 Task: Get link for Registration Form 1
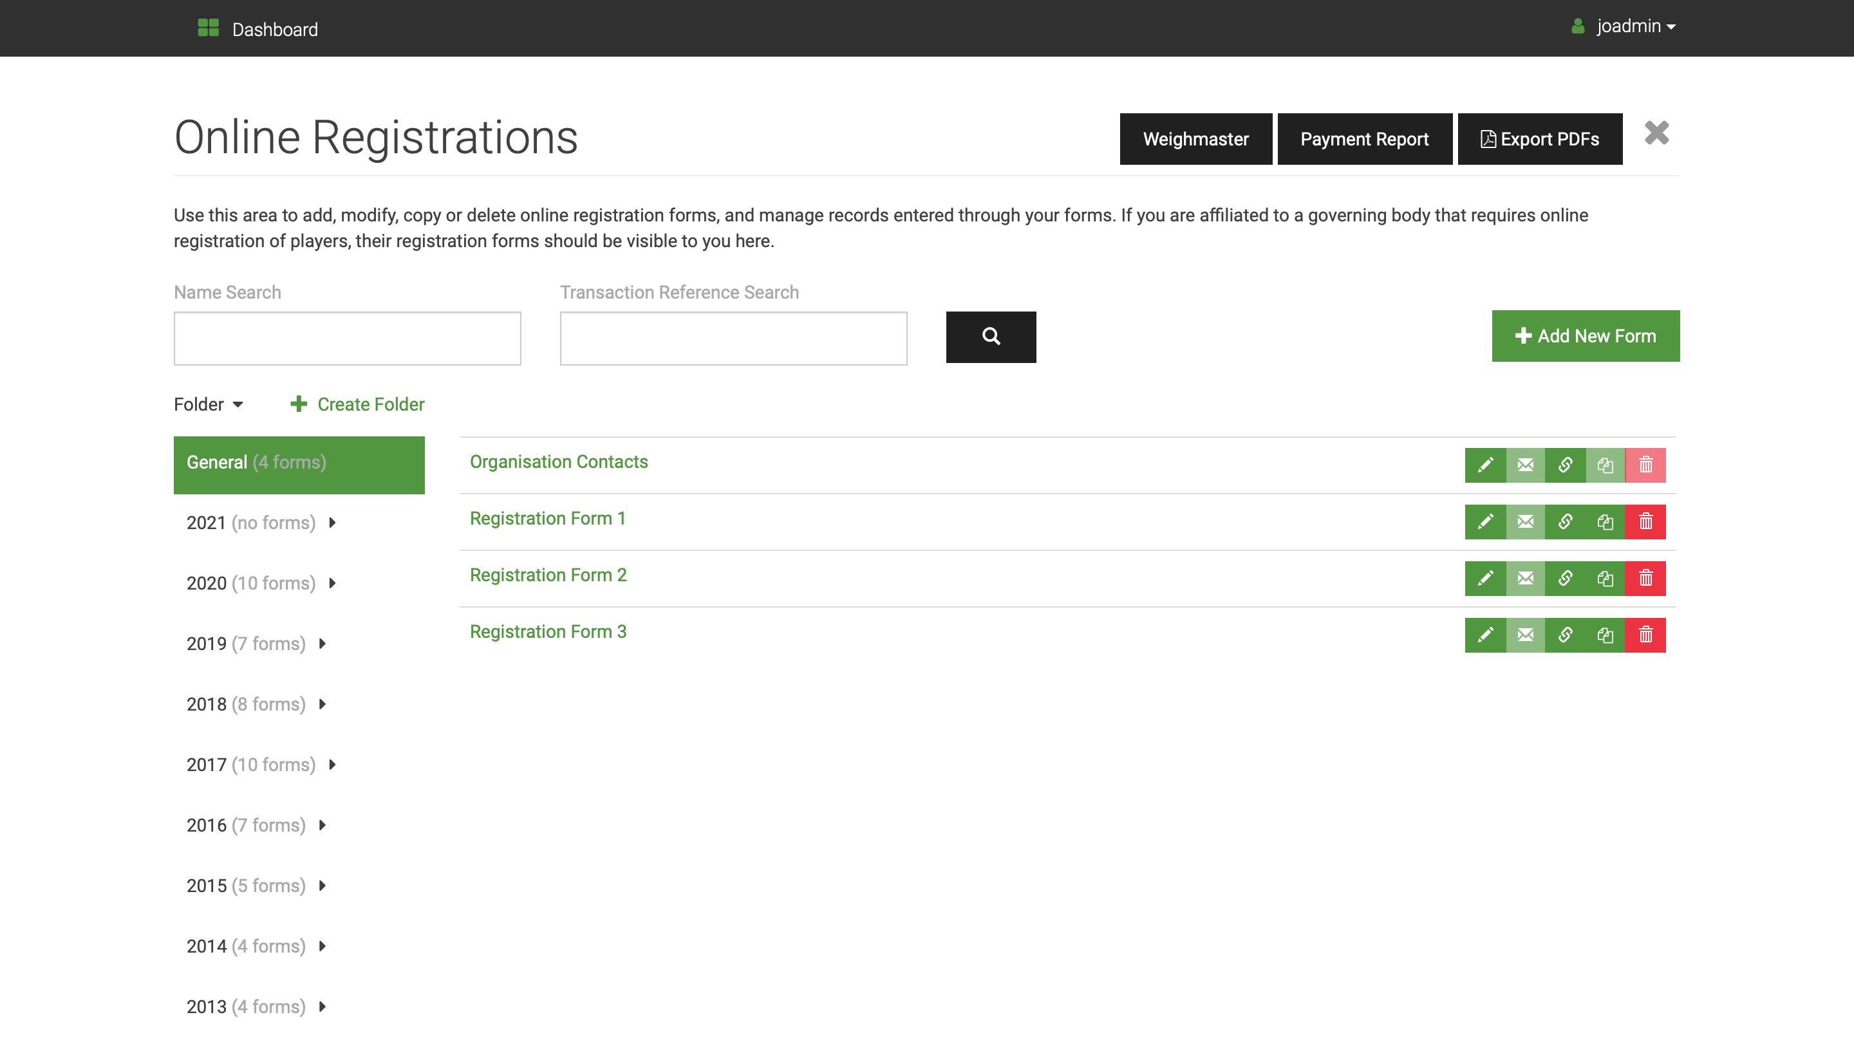coord(1566,521)
